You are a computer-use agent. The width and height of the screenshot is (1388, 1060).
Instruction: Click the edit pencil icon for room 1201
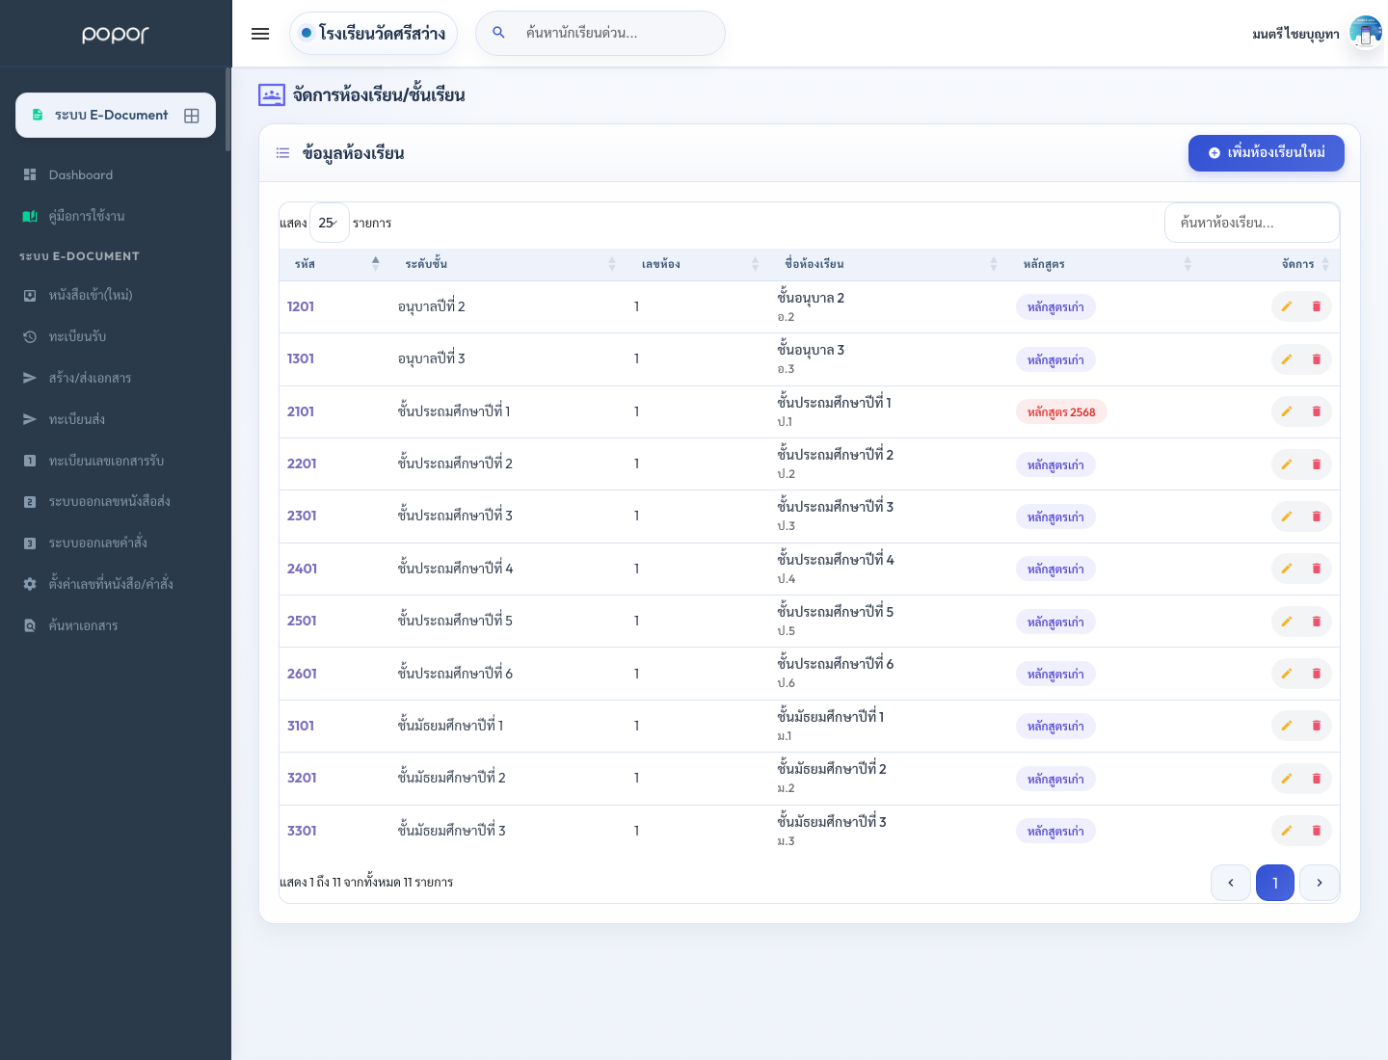pos(1286,306)
